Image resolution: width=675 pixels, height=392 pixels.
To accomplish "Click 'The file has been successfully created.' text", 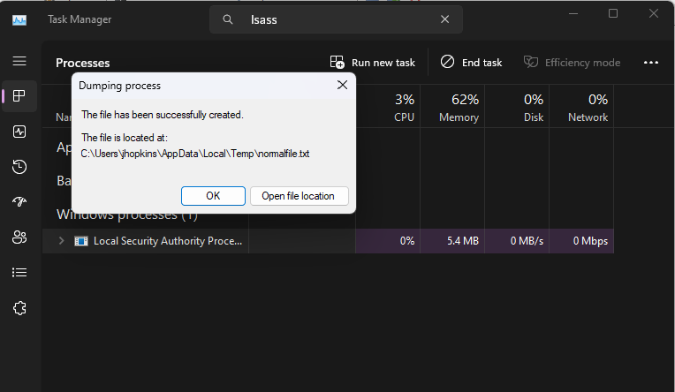I will click(163, 115).
